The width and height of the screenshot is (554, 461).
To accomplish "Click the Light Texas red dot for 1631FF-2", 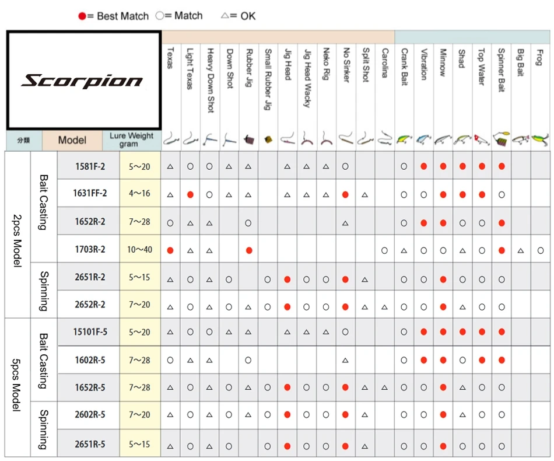I will pyautogui.click(x=190, y=194).
